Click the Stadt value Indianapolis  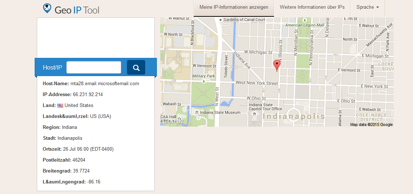click(x=70, y=138)
